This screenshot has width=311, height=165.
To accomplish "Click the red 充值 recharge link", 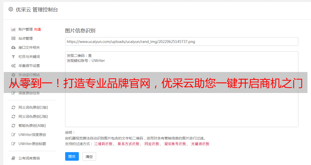I will [x=37, y=29].
